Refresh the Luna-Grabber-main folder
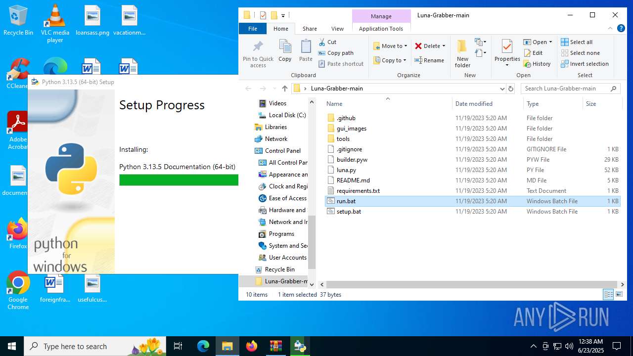Screen dimensions: 633x356 (x=511, y=89)
